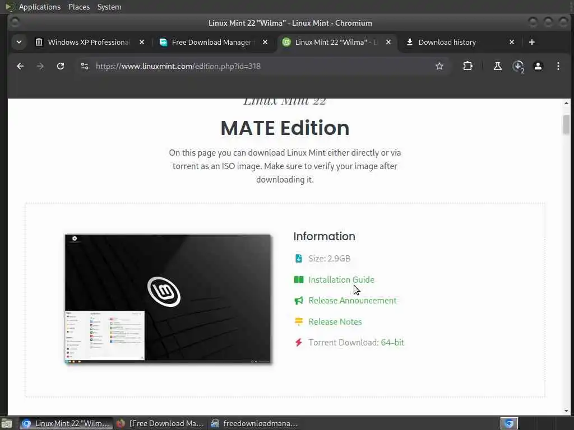Select the Linux Mint 22 Wilma tab
Image resolution: width=574 pixels, height=430 pixels.
pos(332,42)
